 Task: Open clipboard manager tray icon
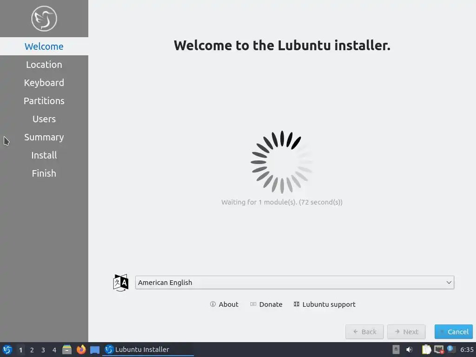pyautogui.click(x=427, y=350)
